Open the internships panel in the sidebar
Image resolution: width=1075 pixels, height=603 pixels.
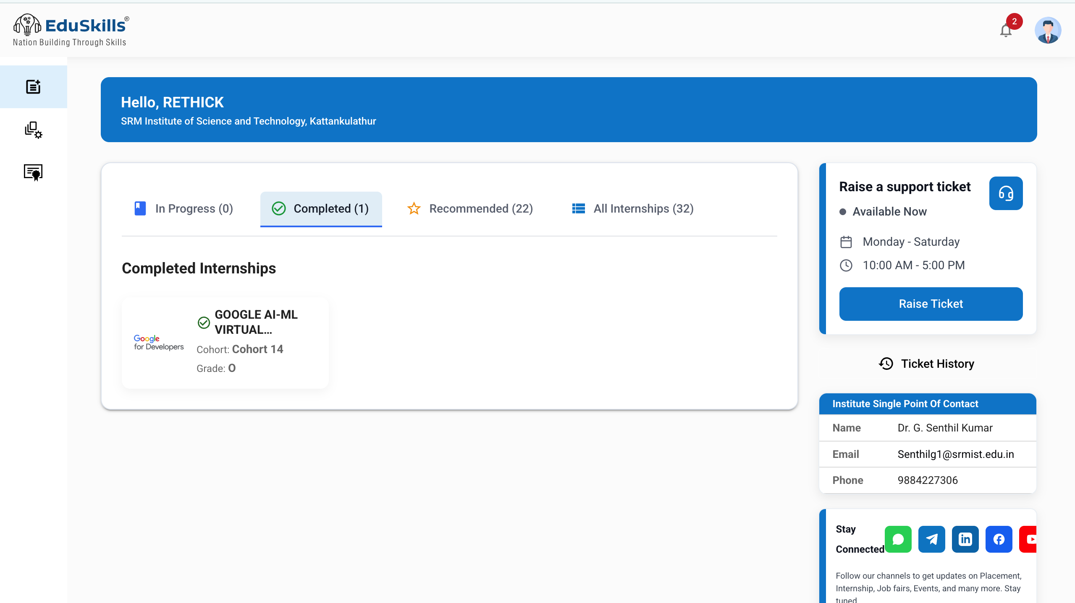click(x=33, y=87)
